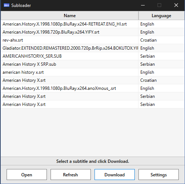Click the Open button
The height and width of the screenshot is (184, 185).
pyautogui.click(x=27, y=175)
